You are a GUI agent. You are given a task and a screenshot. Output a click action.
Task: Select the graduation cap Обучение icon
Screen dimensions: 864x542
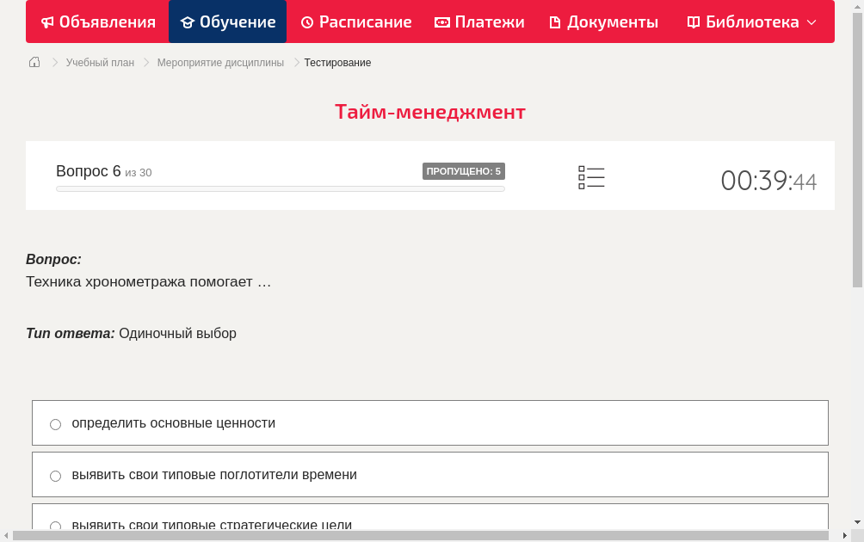click(x=186, y=22)
